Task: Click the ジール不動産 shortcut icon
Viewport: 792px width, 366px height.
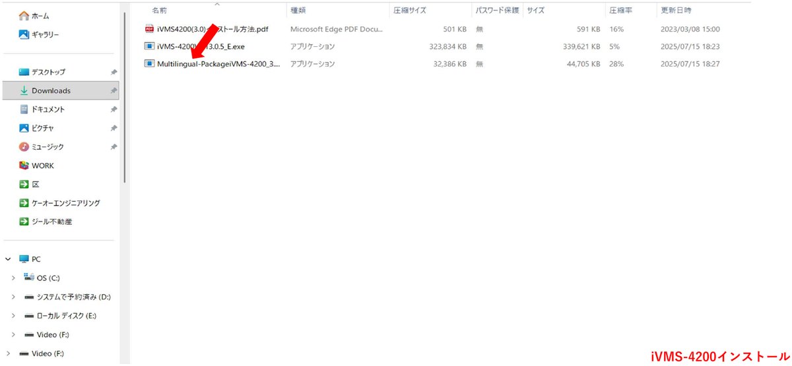Action: click(x=24, y=222)
